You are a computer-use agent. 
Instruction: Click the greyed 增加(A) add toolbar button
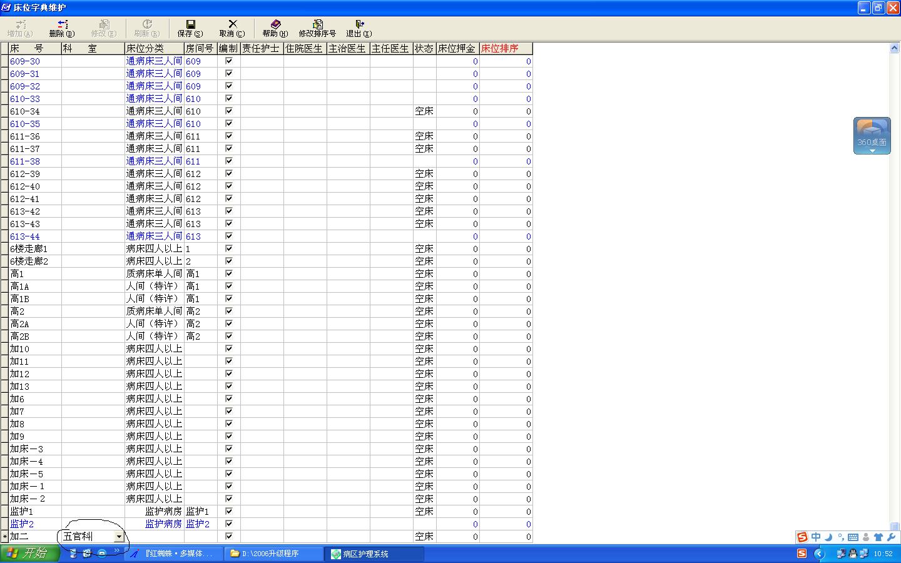coord(20,28)
